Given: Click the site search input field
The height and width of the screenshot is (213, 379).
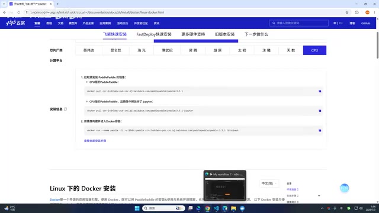Looking at the screenshot, I should (x=298, y=23).
